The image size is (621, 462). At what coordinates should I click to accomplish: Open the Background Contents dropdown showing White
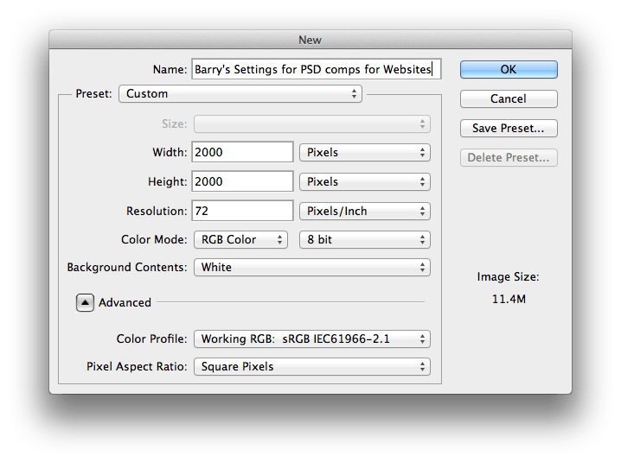312,267
